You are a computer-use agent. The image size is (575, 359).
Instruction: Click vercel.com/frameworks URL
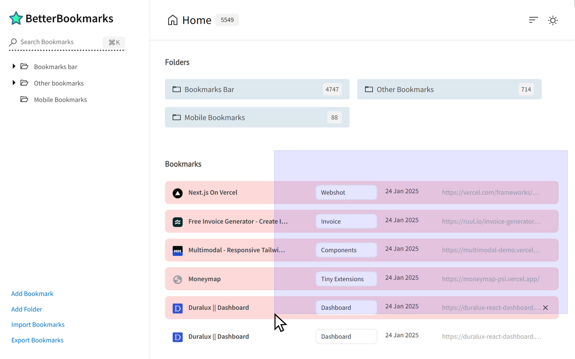tap(491, 193)
